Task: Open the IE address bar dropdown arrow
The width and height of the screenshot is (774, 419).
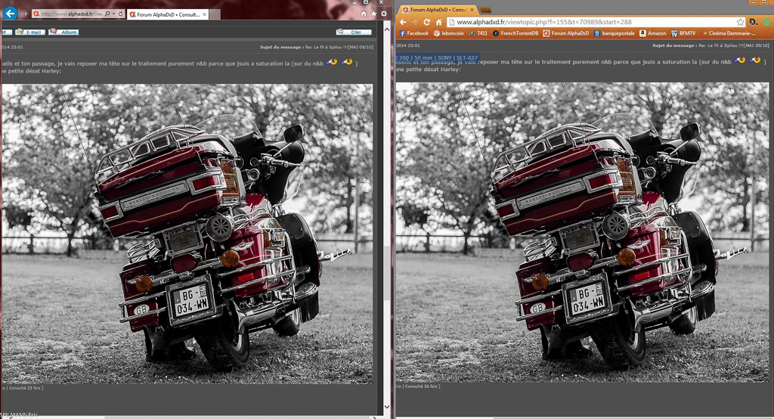Action: point(113,14)
